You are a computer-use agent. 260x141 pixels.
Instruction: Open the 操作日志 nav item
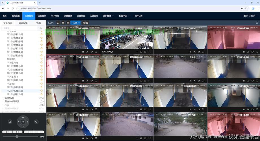pyautogui.click(x=139, y=16)
